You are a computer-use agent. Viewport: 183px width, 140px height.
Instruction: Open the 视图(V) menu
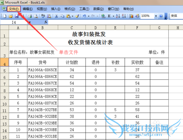(42, 9)
